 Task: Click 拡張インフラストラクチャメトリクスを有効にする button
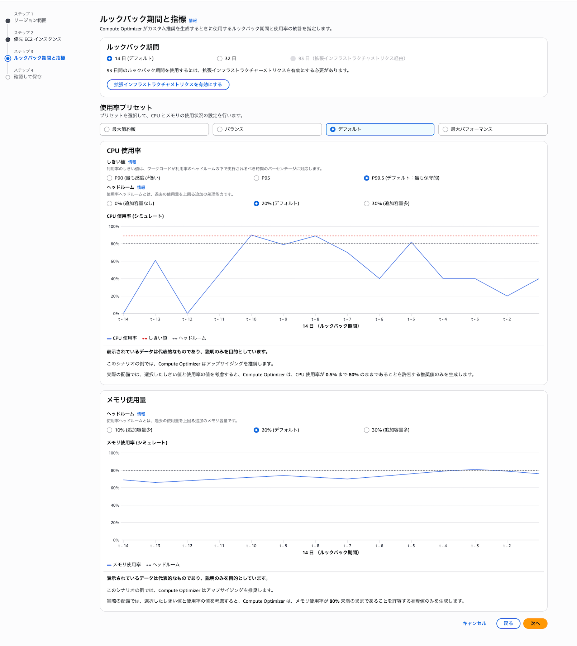pyautogui.click(x=168, y=85)
